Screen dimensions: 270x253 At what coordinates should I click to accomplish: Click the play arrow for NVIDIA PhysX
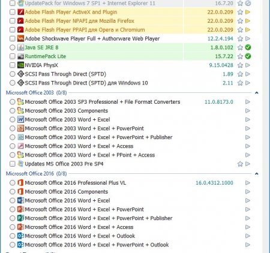coord(248,65)
